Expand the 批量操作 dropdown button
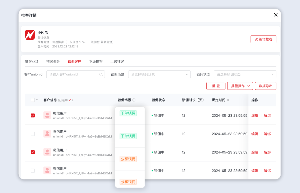The image size is (300, 193). (x=240, y=86)
